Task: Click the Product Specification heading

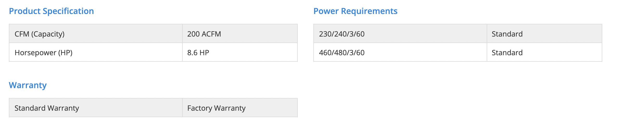Action: pyautogui.click(x=51, y=11)
